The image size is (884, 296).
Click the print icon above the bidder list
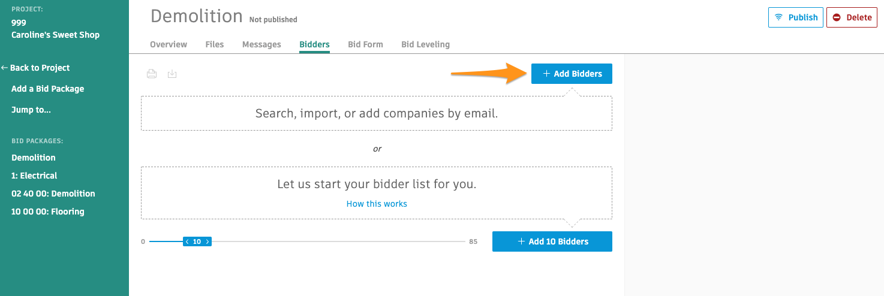click(152, 74)
